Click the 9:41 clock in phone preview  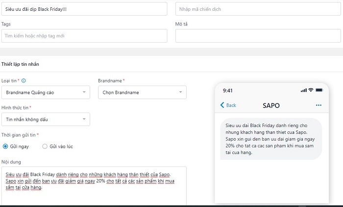228,91
